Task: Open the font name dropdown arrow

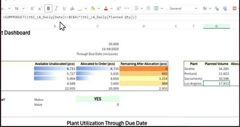Action: click(x=9, y=8)
